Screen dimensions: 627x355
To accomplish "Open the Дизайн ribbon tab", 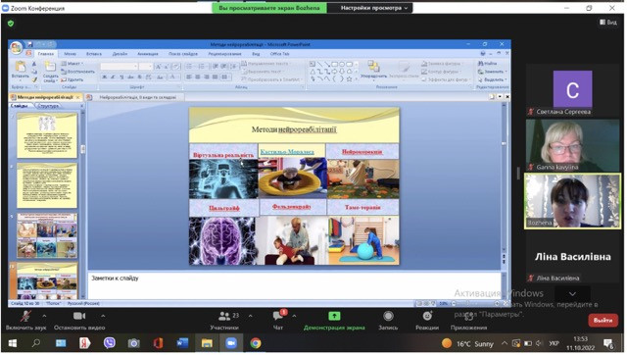I will click(120, 54).
